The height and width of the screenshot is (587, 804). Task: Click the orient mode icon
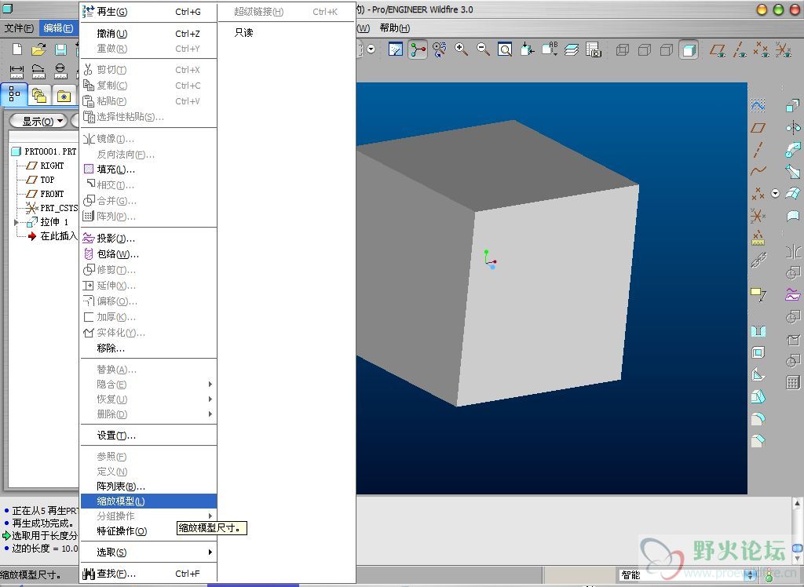440,49
